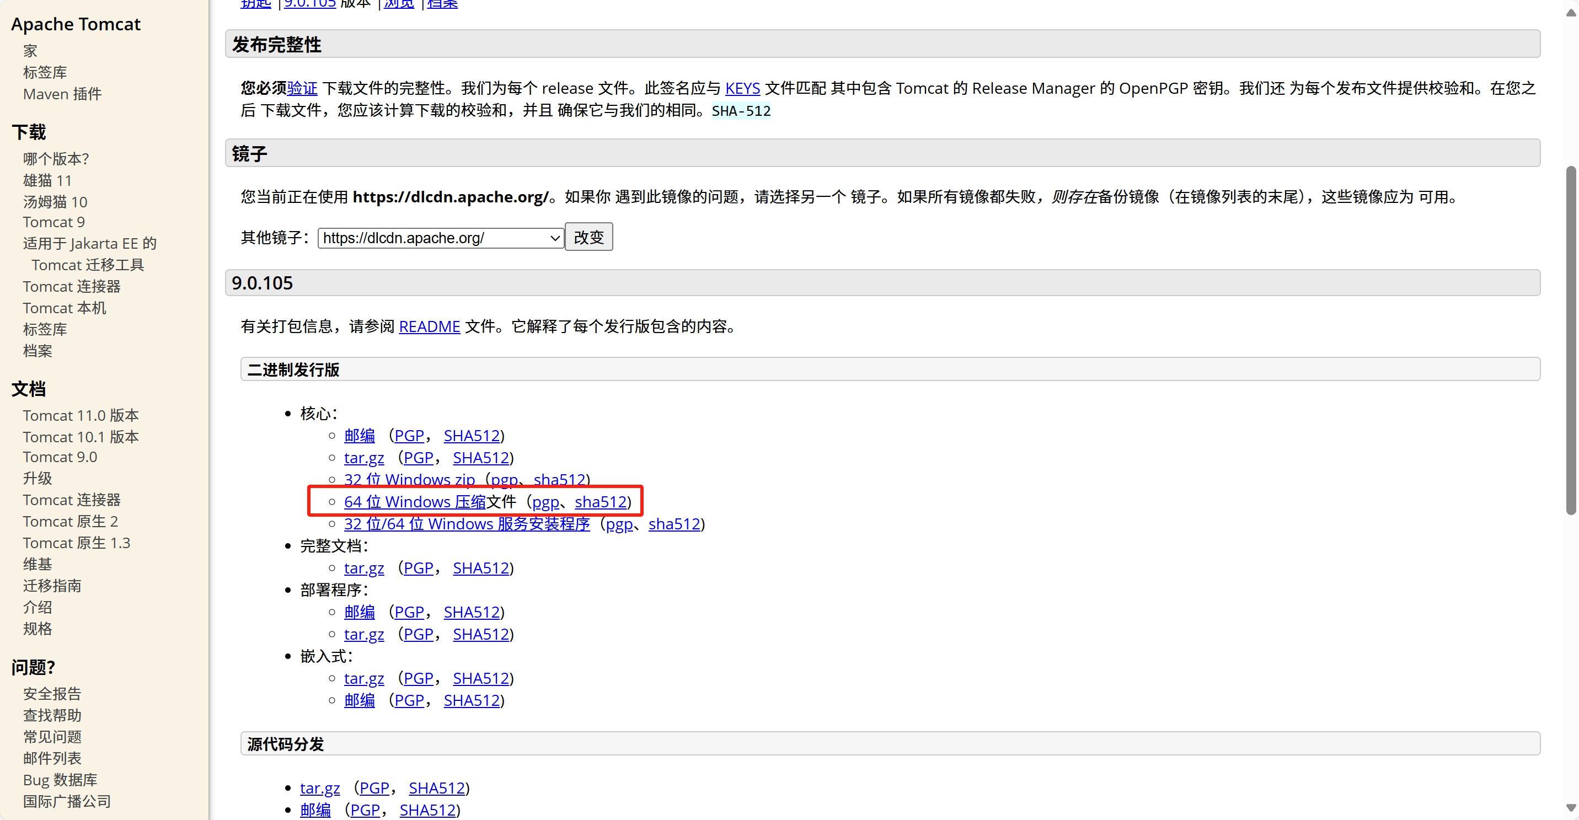Download 部署程序 邮编 zip
Viewport: 1579px width, 820px height.
click(359, 612)
